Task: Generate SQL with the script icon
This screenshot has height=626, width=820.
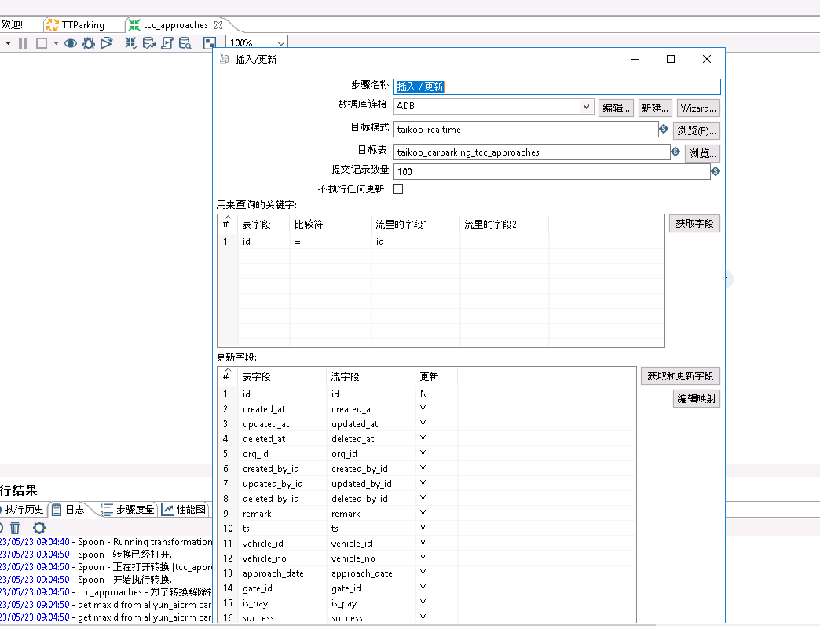Action: point(167,43)
